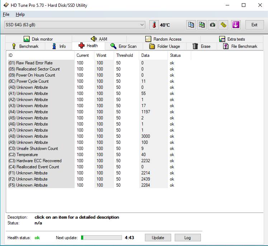Sort by the Threshold column header
The width and height of the screenshot is (268, 246).
(127, 55)
